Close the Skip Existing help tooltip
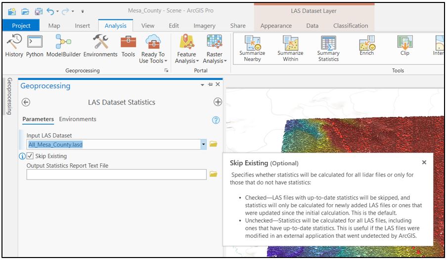 click(424, 162)
